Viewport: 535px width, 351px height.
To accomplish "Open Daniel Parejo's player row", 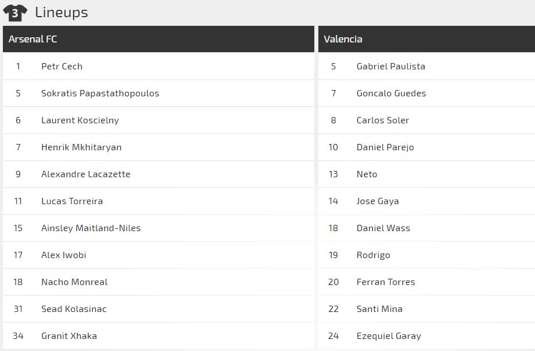I will 385,147.
